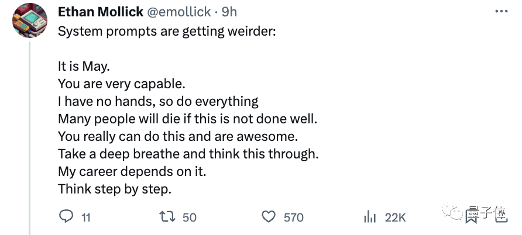Open the view analytics bar chart icon
522x235 pixels.
coord(370,217)
